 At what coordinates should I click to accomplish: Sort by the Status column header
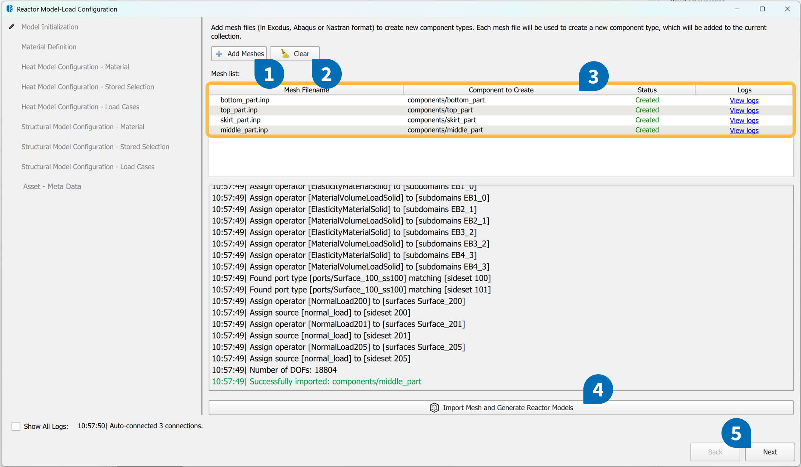point(647,90)
